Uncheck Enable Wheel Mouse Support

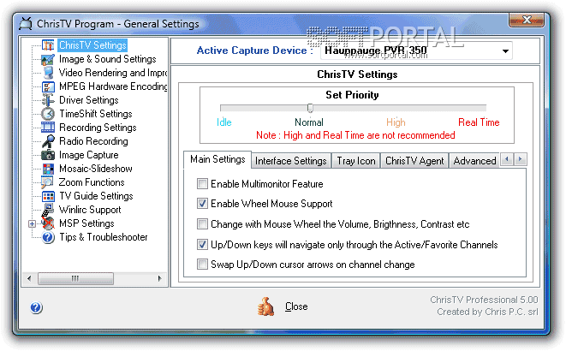point(202,204)
